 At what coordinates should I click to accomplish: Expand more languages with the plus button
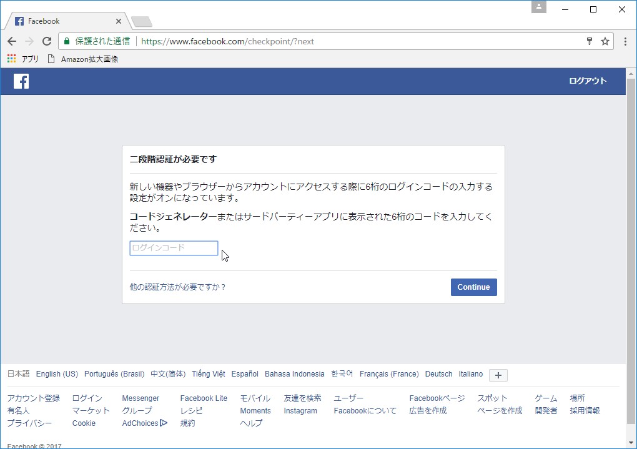497,375
